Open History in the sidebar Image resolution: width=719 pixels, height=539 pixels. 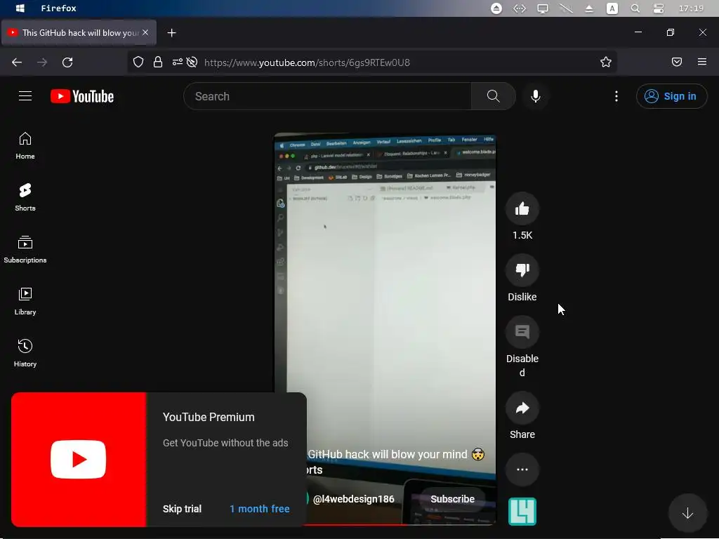pos(25,353)
